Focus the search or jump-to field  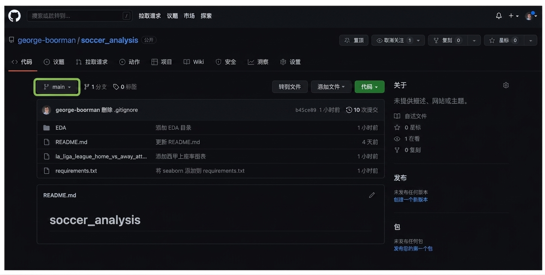tap(79, 16)
